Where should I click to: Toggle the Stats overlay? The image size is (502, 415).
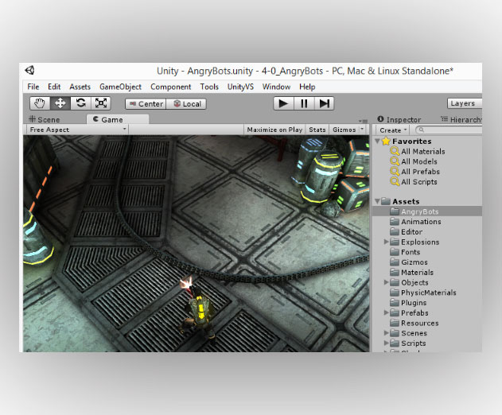tap(317, 130)
